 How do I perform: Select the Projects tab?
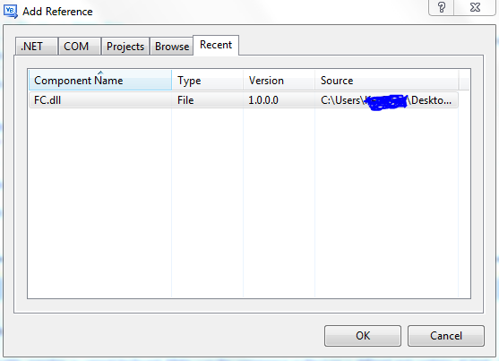(x=125, y=47)
